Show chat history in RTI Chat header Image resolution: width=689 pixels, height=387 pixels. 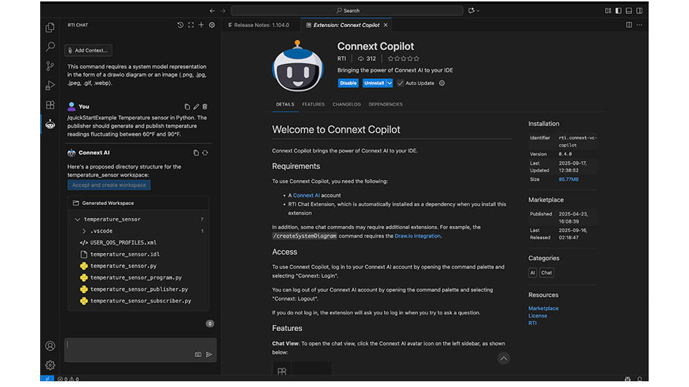[x=180, y=25]
